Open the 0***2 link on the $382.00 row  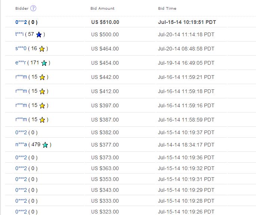coord(21,132)
